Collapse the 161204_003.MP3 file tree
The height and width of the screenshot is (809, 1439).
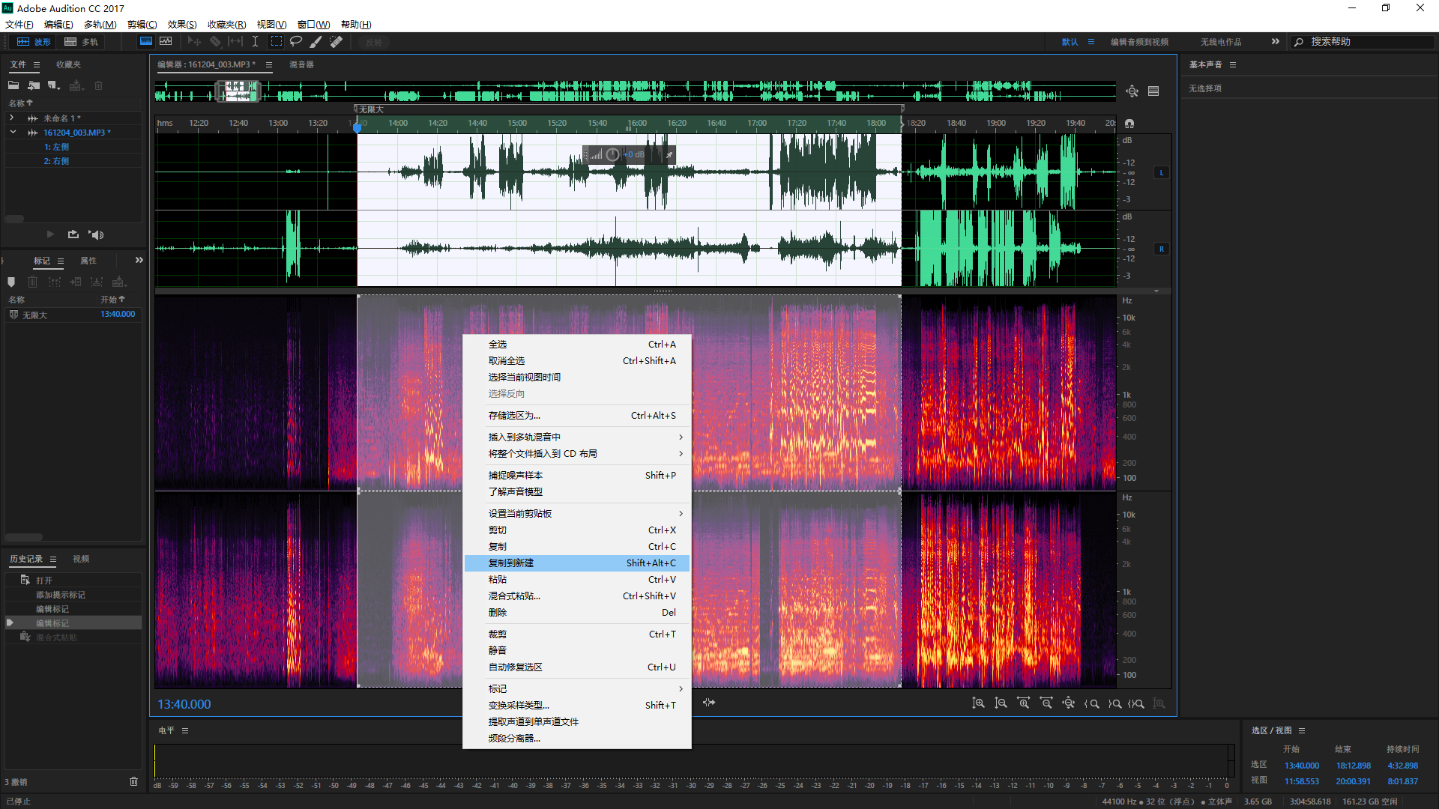[13, 133]
